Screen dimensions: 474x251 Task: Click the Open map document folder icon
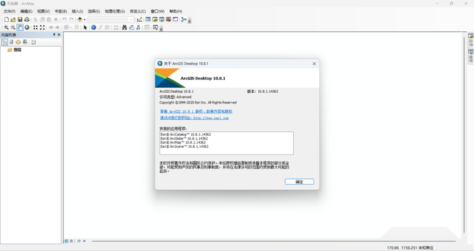pos(13,19)
